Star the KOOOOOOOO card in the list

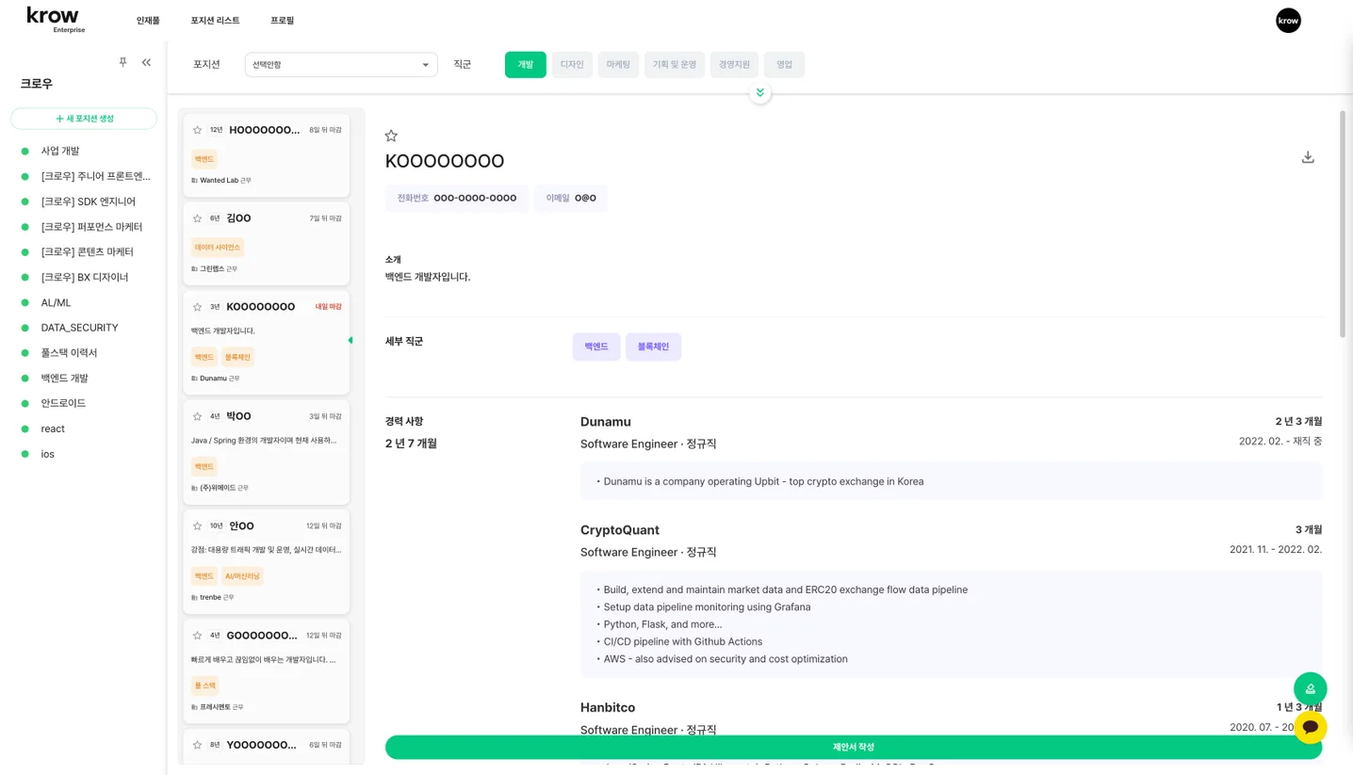(197, 307)
